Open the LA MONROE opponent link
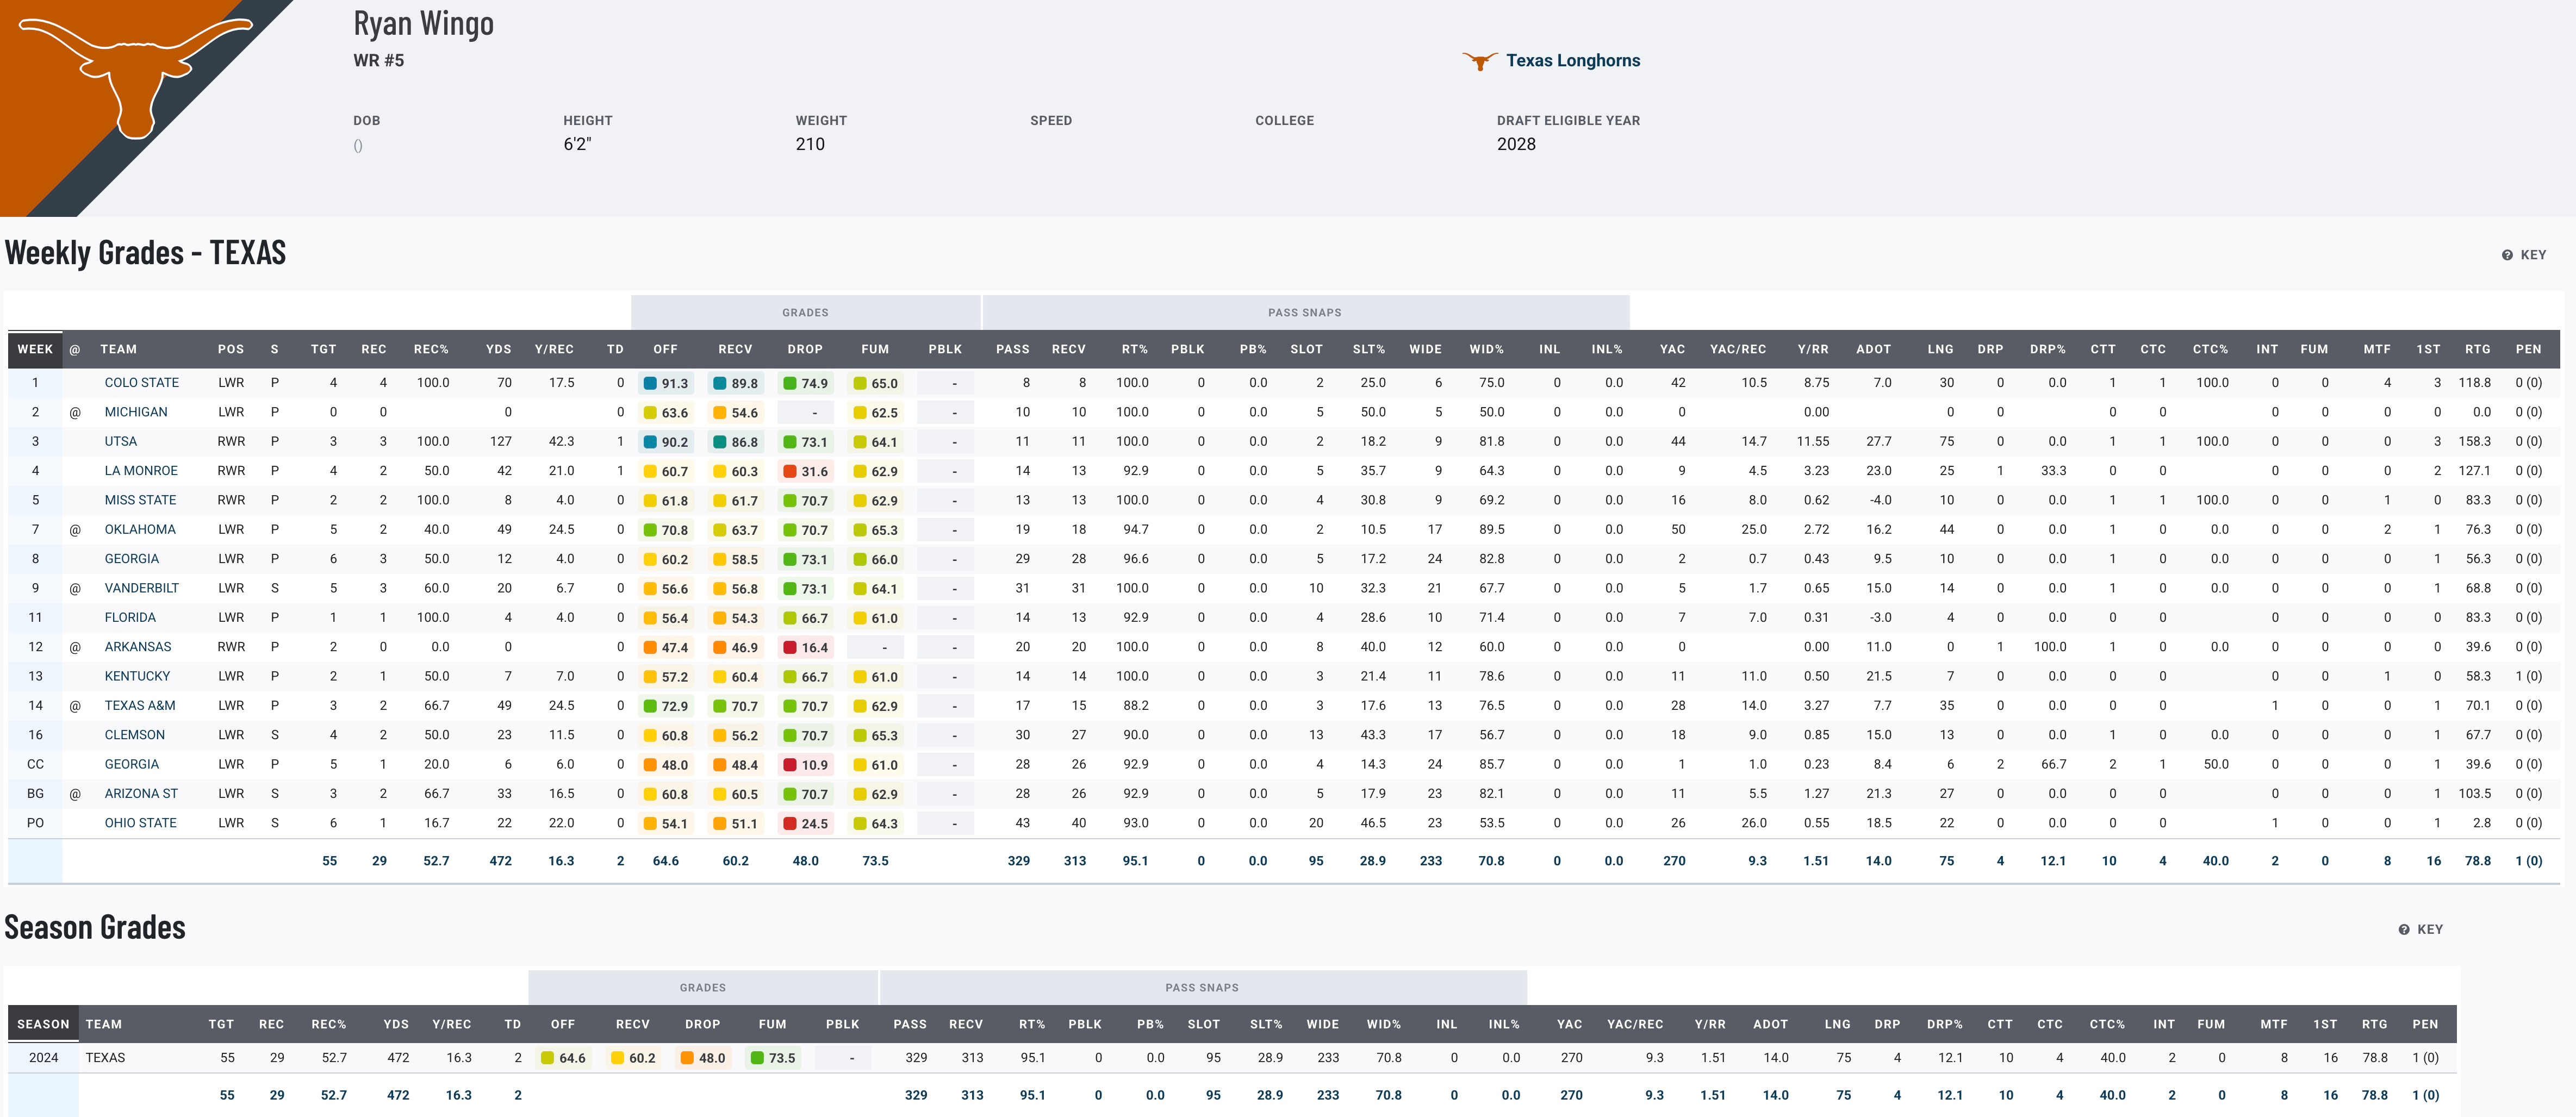 click(141, 471)
